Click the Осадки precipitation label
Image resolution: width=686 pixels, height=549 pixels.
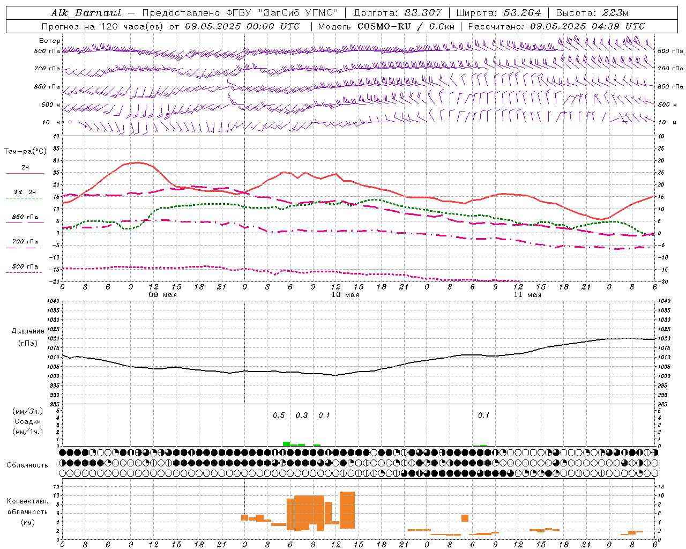[28, 421]
